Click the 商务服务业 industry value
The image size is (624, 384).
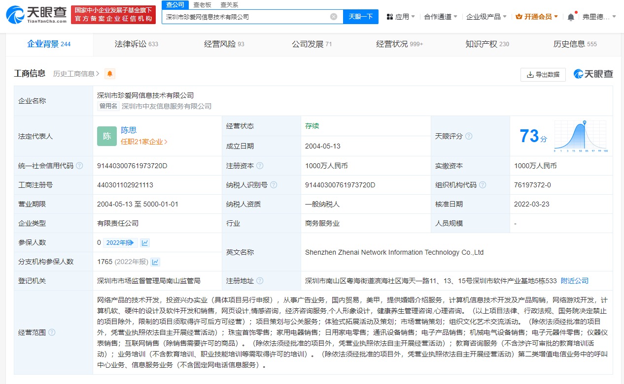pos(322,223)
